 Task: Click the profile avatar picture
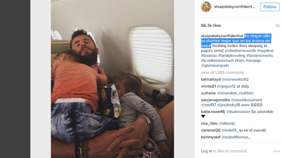(x=206, y=7)
